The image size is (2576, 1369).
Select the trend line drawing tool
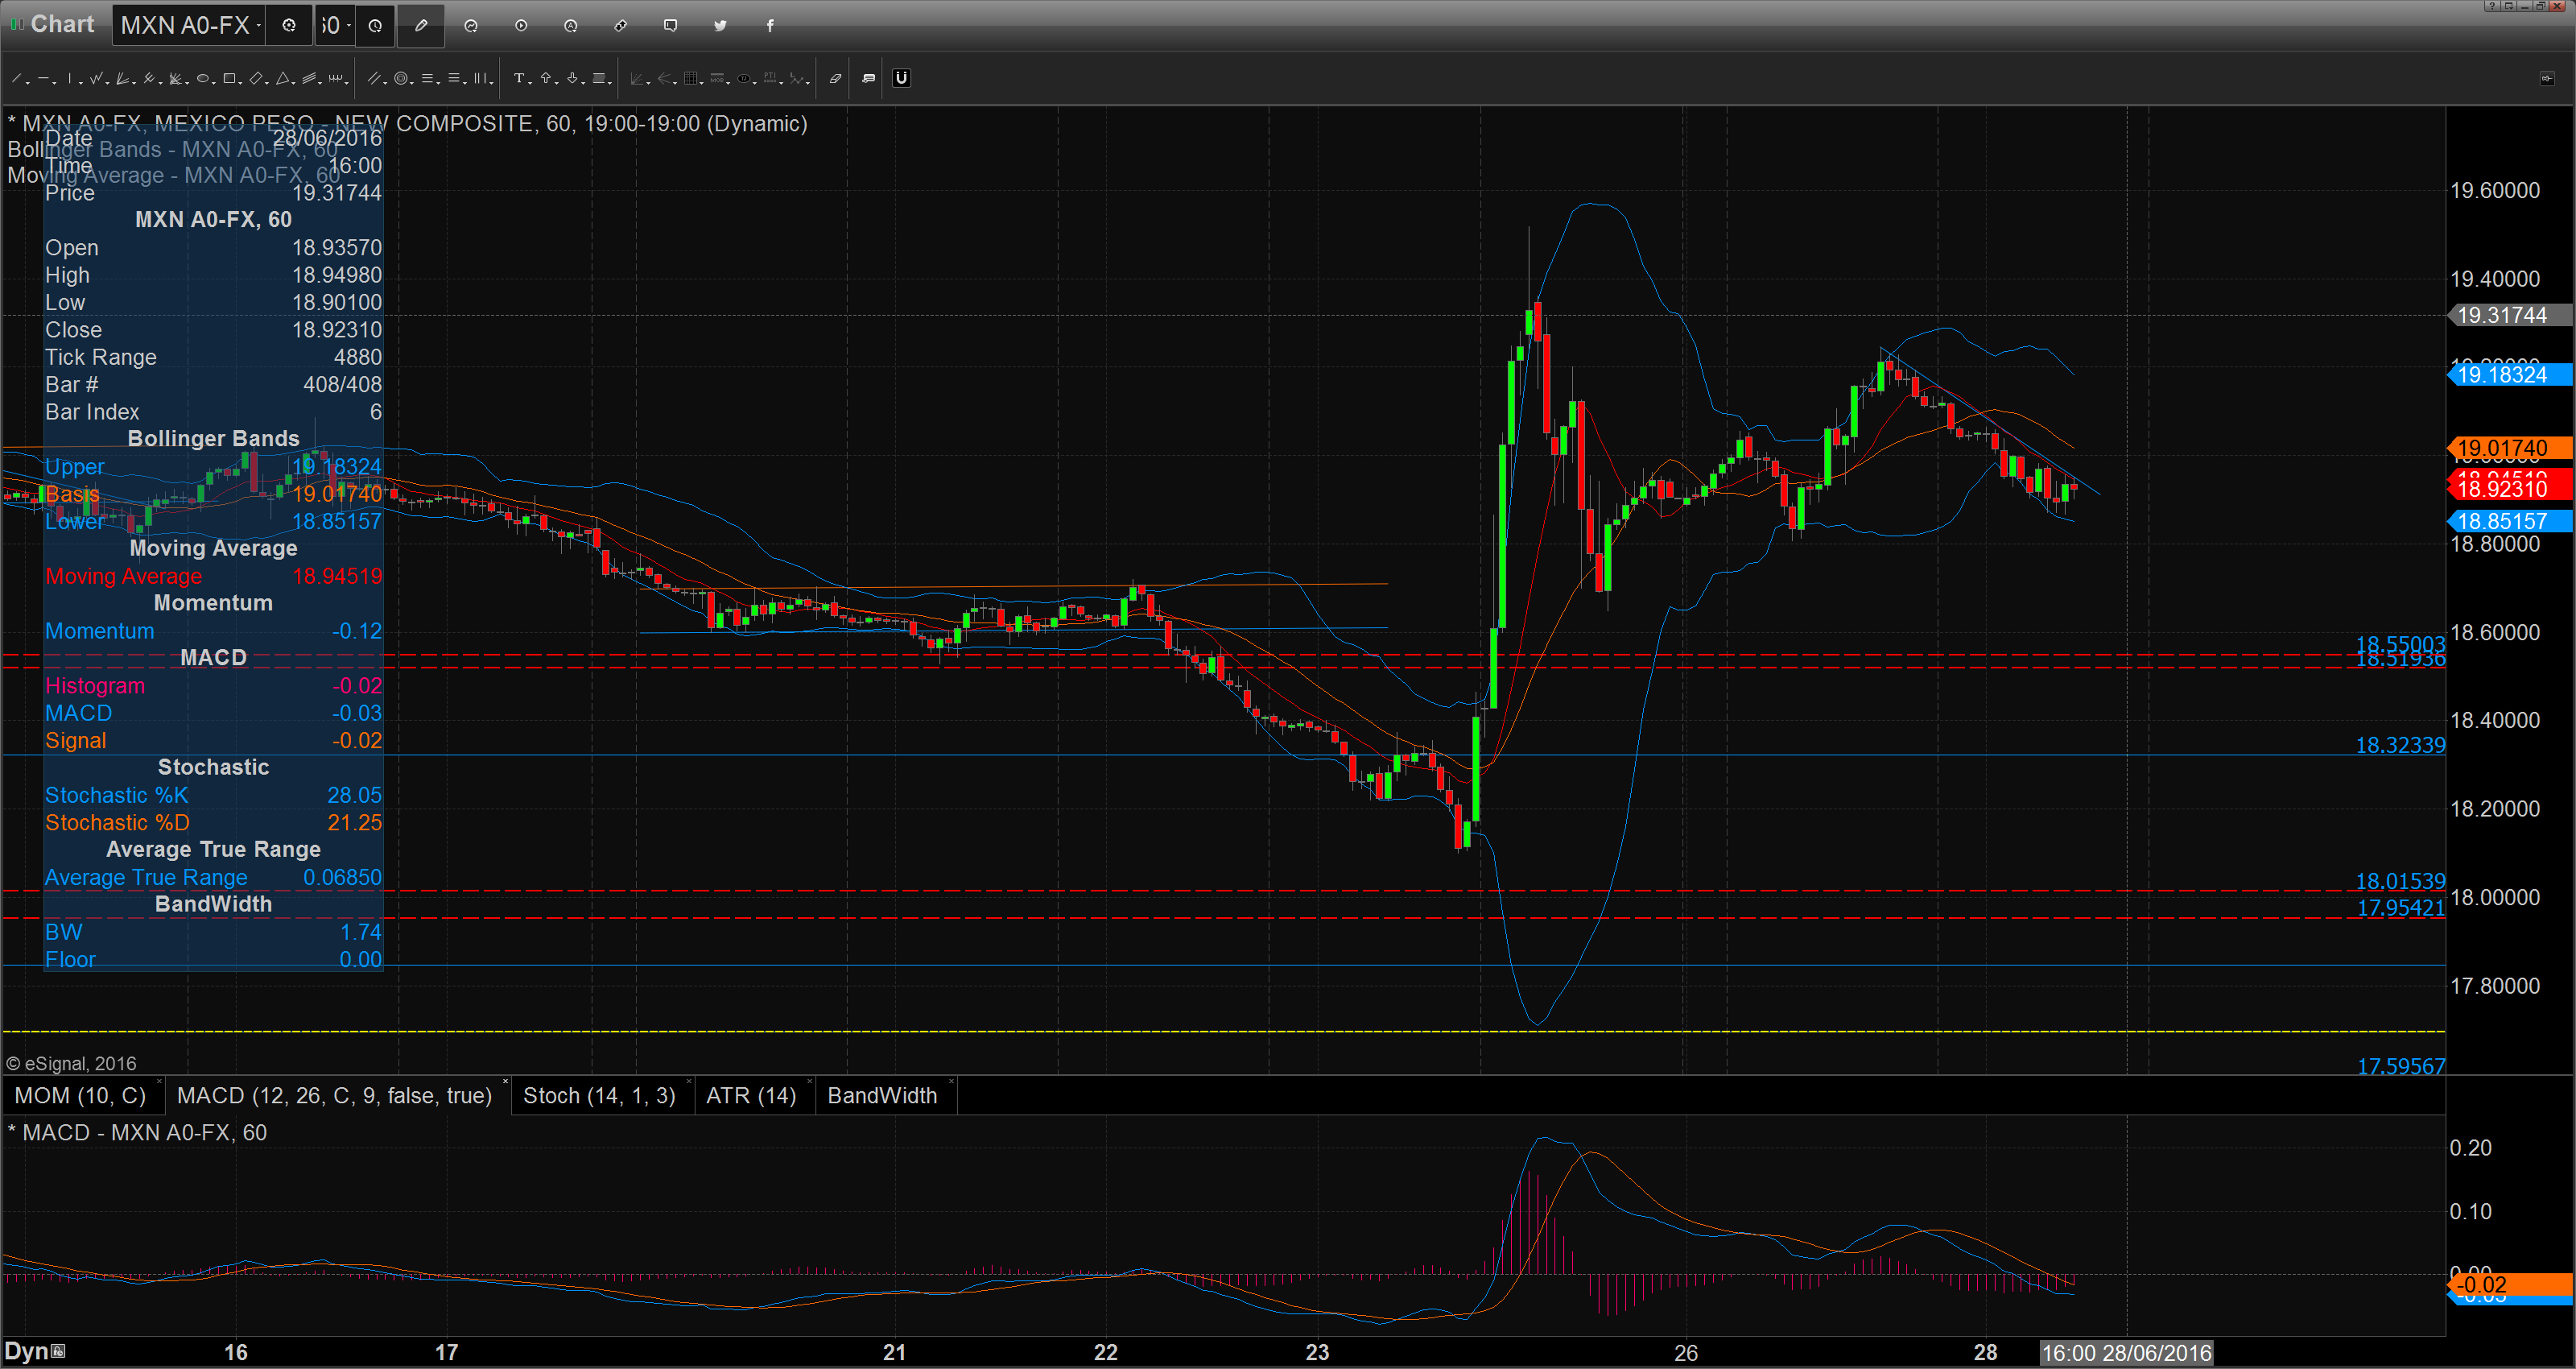[16, 78]
